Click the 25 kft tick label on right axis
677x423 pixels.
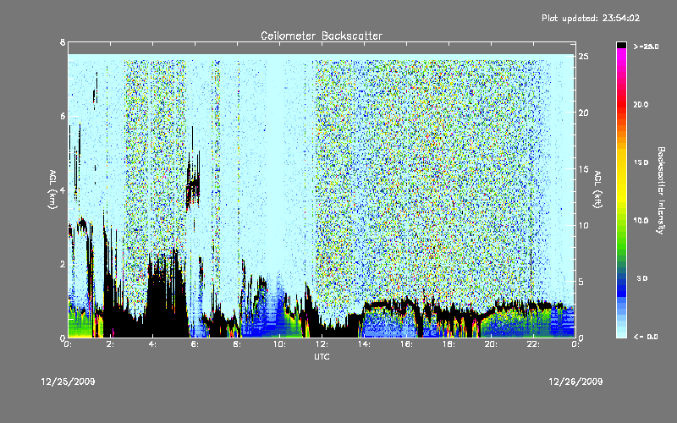pos(583,57)
